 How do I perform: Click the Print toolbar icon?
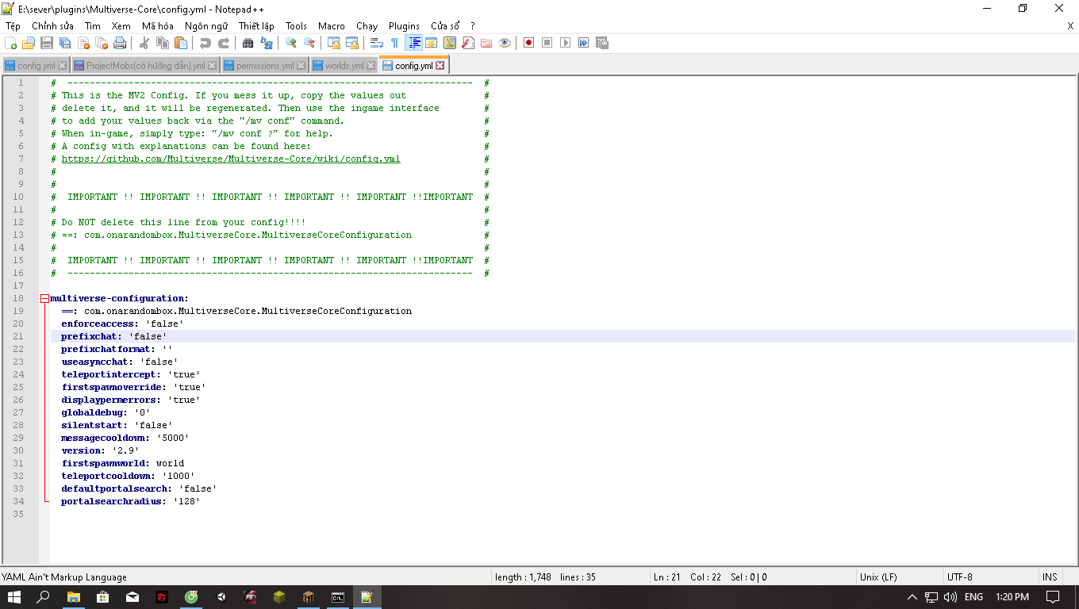pos(119,43)
